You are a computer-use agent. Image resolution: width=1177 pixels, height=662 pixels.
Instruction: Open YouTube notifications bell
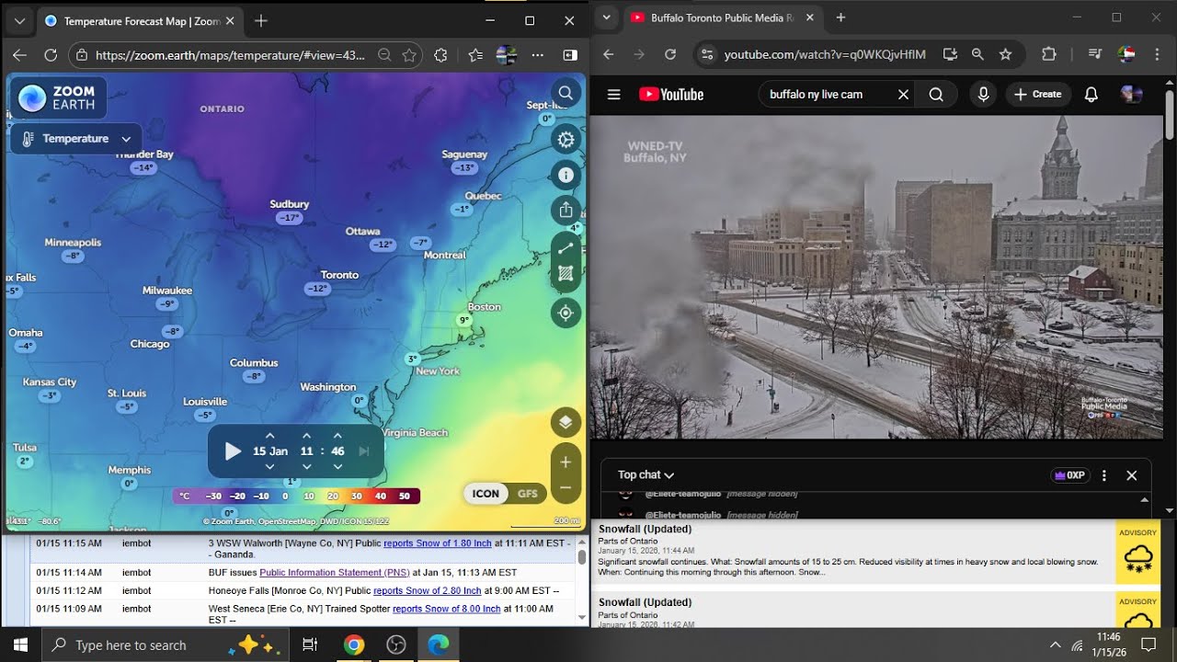coord(1091,94)
